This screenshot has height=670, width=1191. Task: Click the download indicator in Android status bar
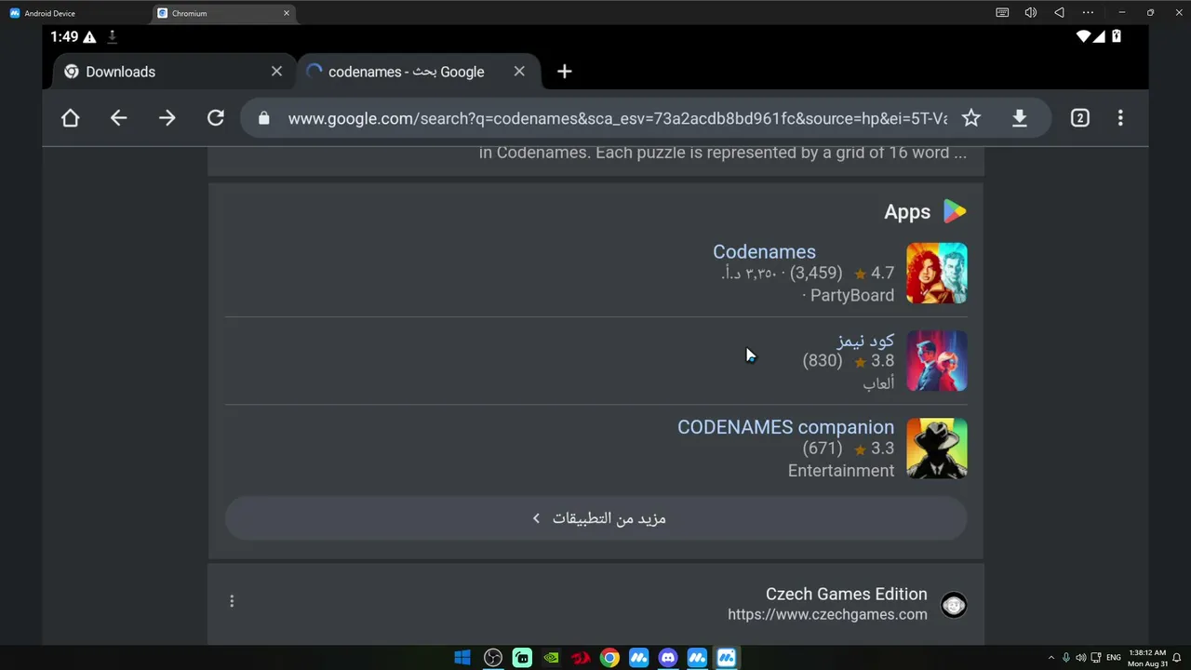click(x=113, y=37)
